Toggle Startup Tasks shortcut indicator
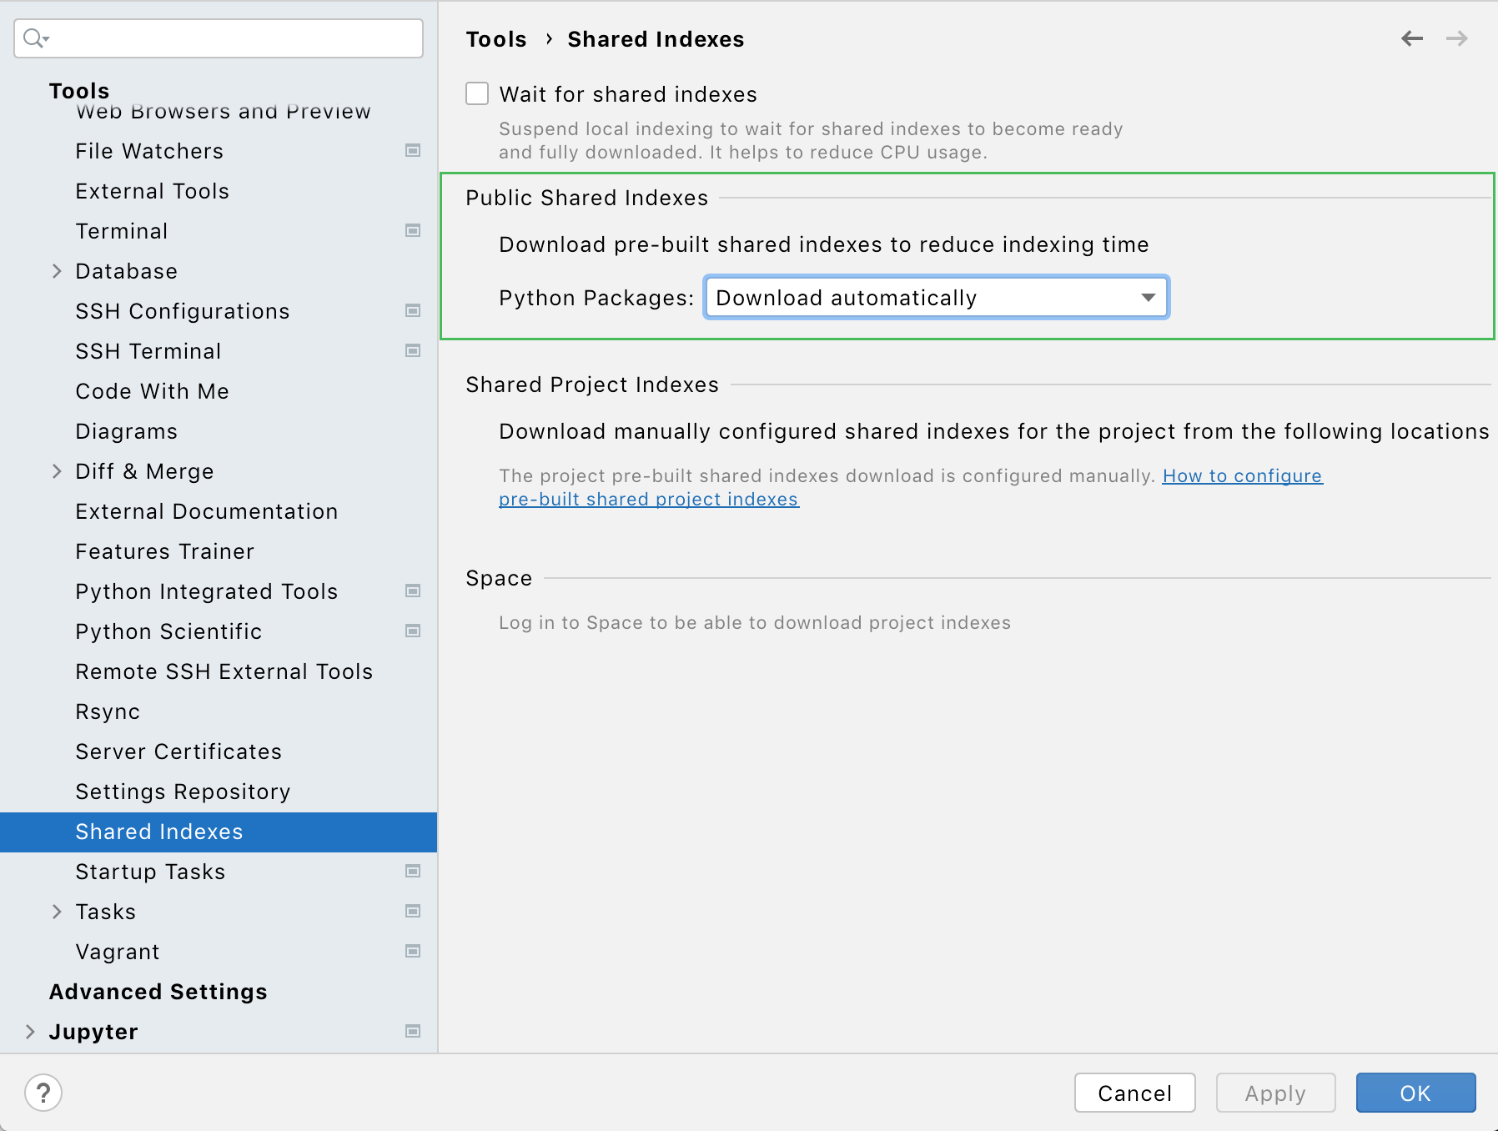1498x1131 pixels. (412, 871)
